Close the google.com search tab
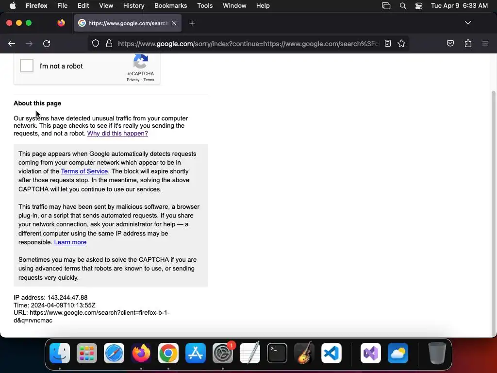The height and width of the screenshot is (373, 497). 174,23
